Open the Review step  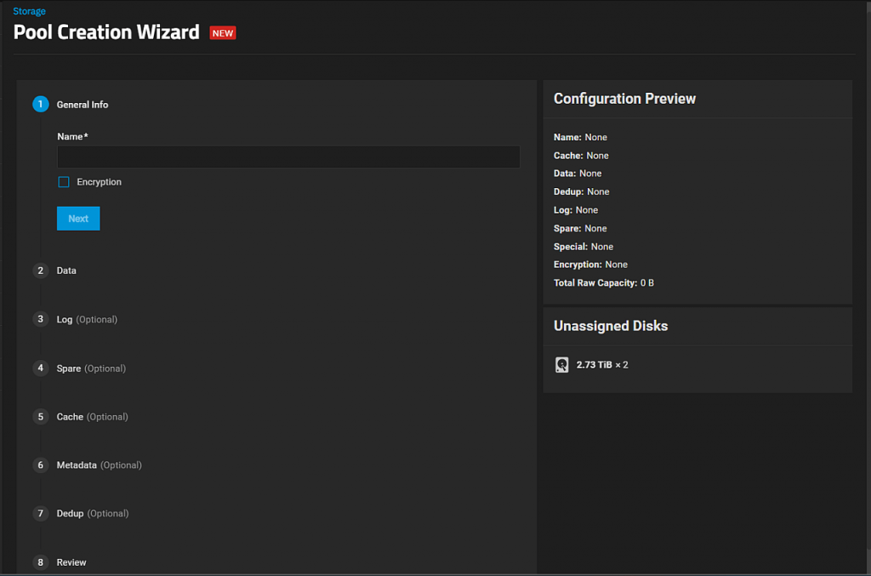[71, 562]
